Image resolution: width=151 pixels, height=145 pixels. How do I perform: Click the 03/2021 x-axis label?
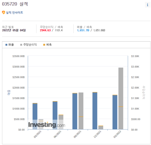pos(37,134)
